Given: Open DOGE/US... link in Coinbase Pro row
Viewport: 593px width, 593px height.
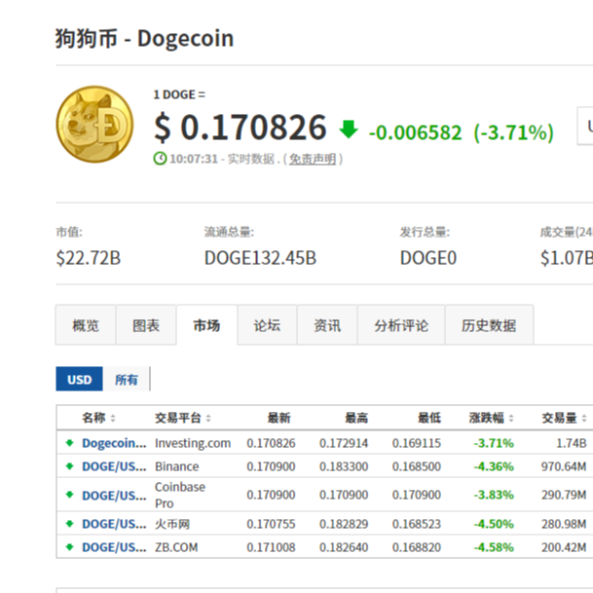Looking at the screenshot, I should coord(114,495).
